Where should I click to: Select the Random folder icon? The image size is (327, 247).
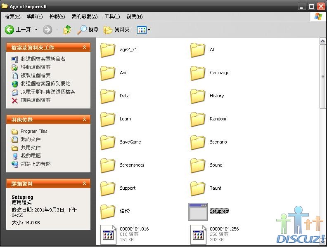coord(198,119)
